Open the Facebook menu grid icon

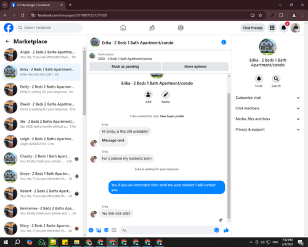(272, 28)
